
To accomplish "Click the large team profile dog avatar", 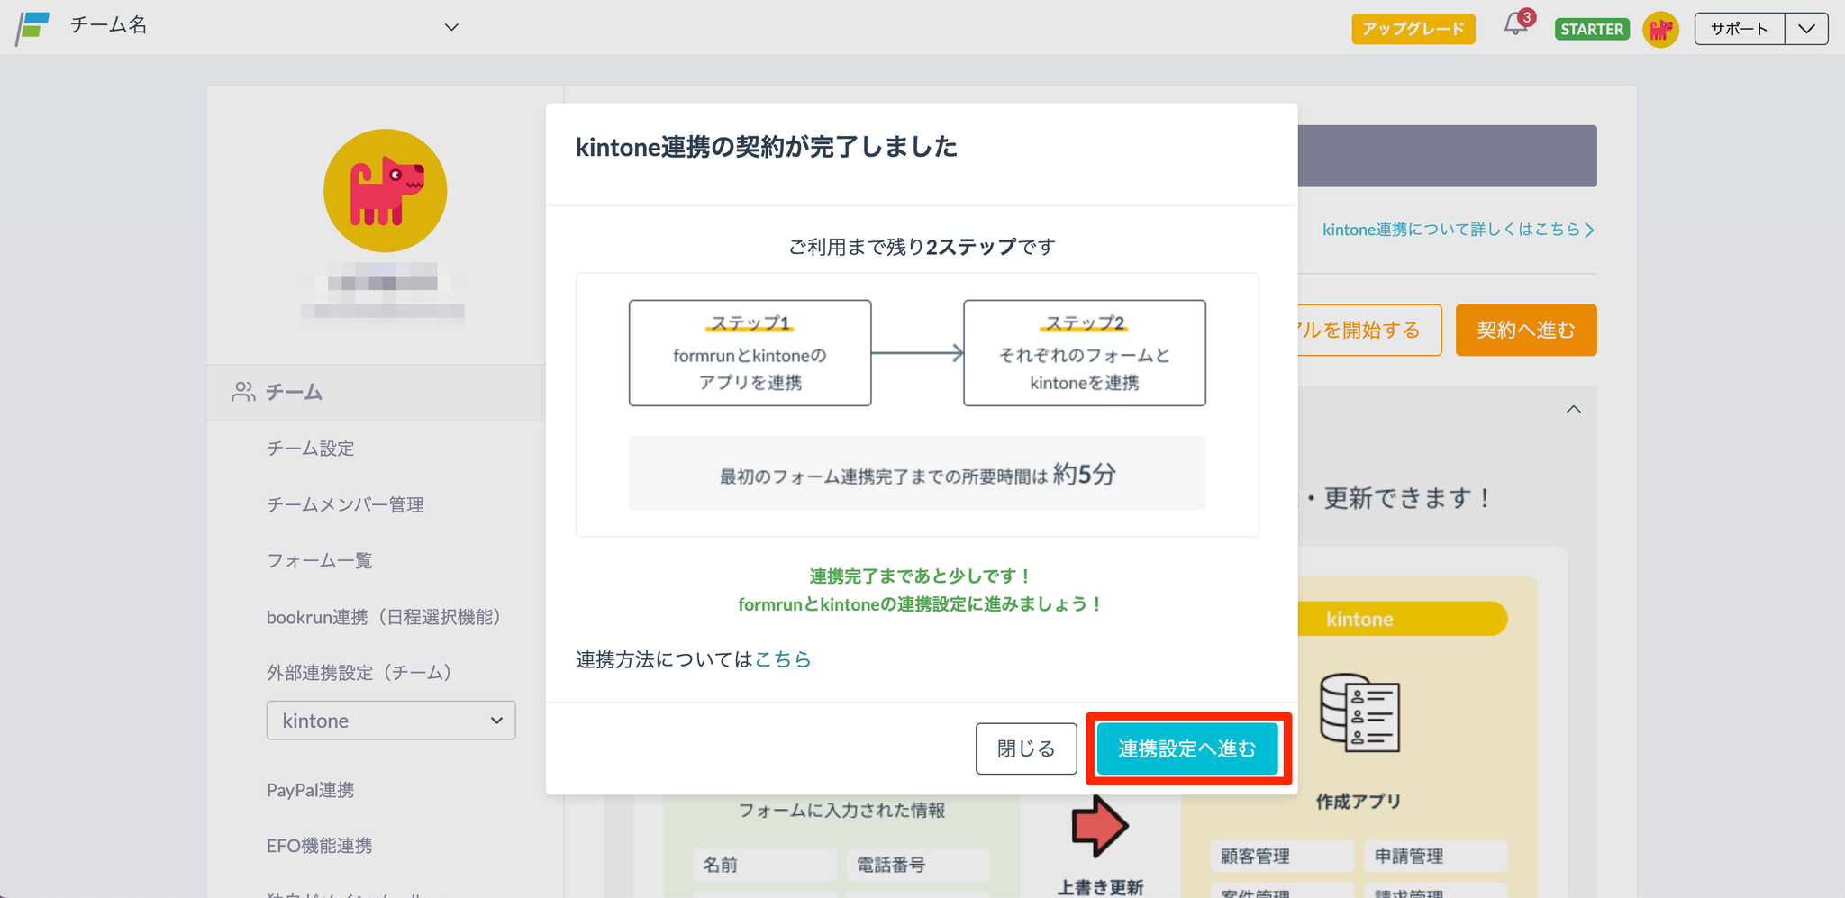I will (385, 191).
